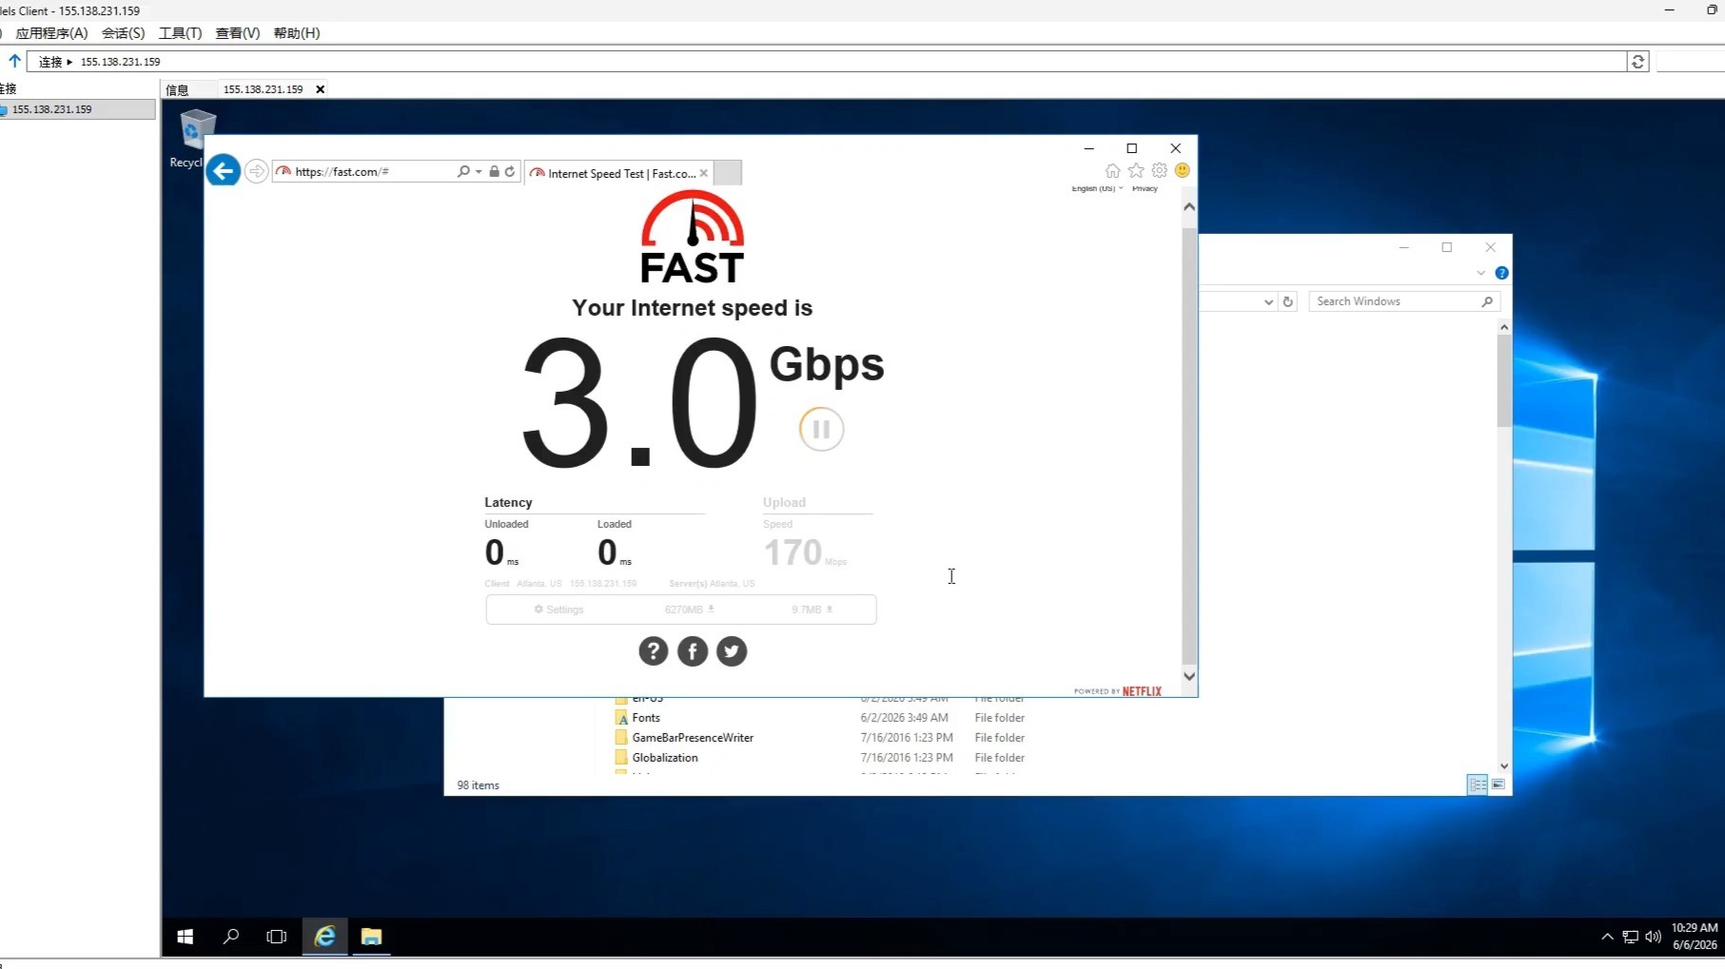Select the Globalization folder
This screenshot has width=1725, height=969.
(665, 758)
